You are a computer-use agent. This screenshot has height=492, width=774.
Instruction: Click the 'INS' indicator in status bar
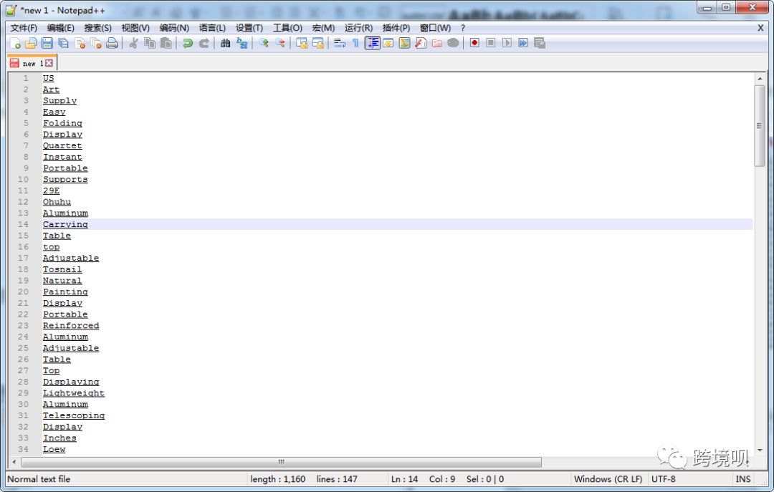click(x=743, y=479)
